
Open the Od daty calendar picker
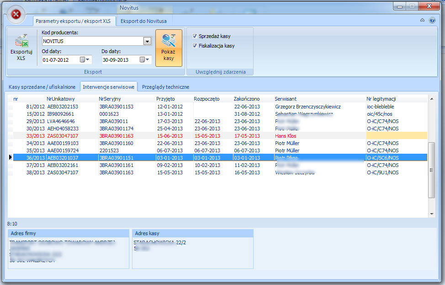pos(85,59)
